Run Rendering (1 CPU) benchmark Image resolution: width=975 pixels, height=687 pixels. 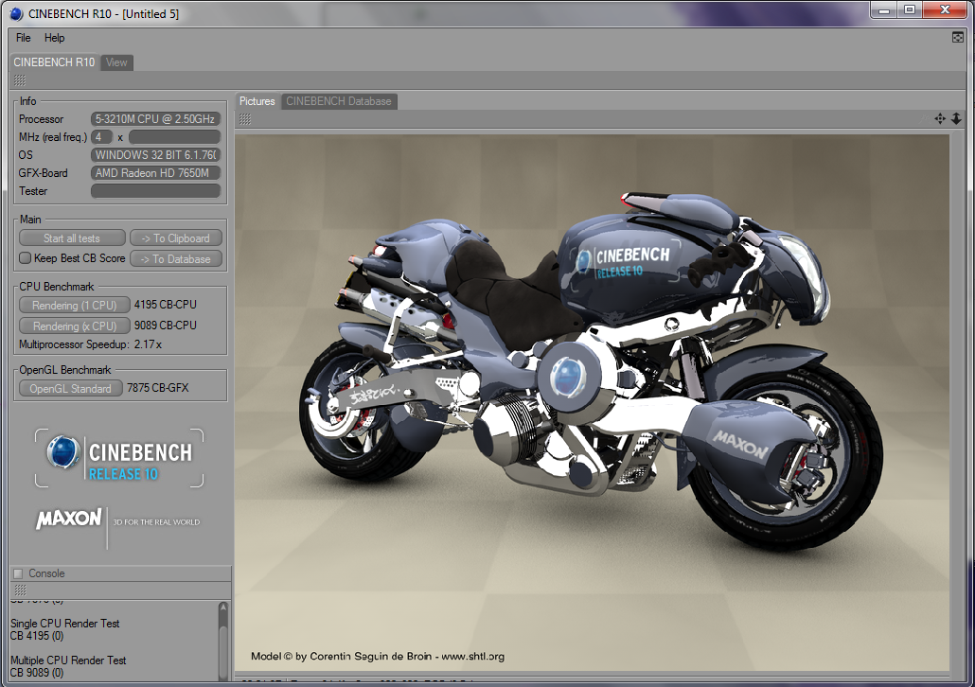pyautogui.click(x=74, y=306)
